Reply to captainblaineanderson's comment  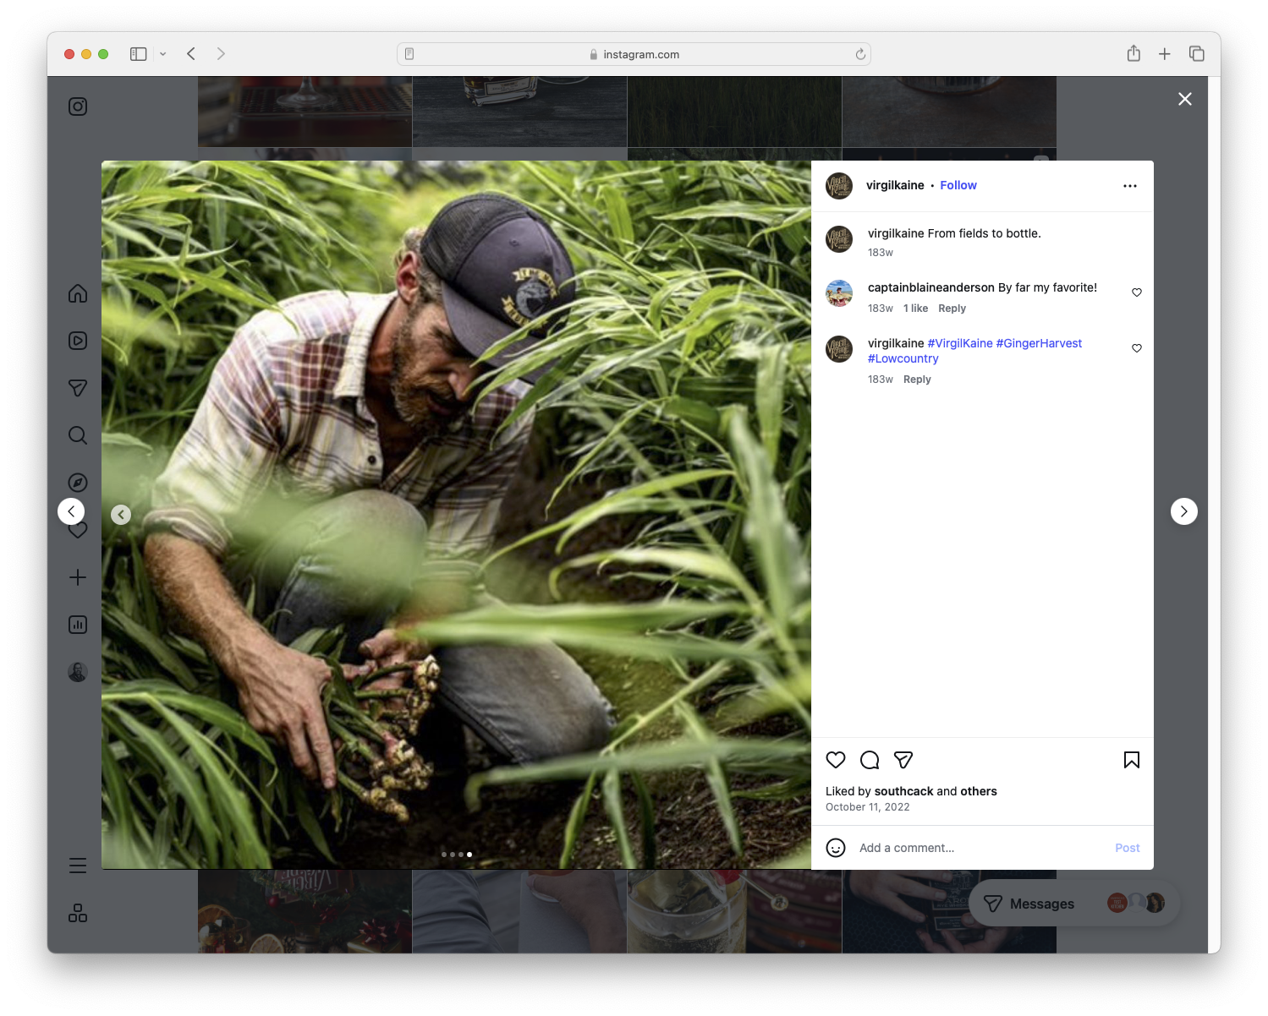pos(952,309)
